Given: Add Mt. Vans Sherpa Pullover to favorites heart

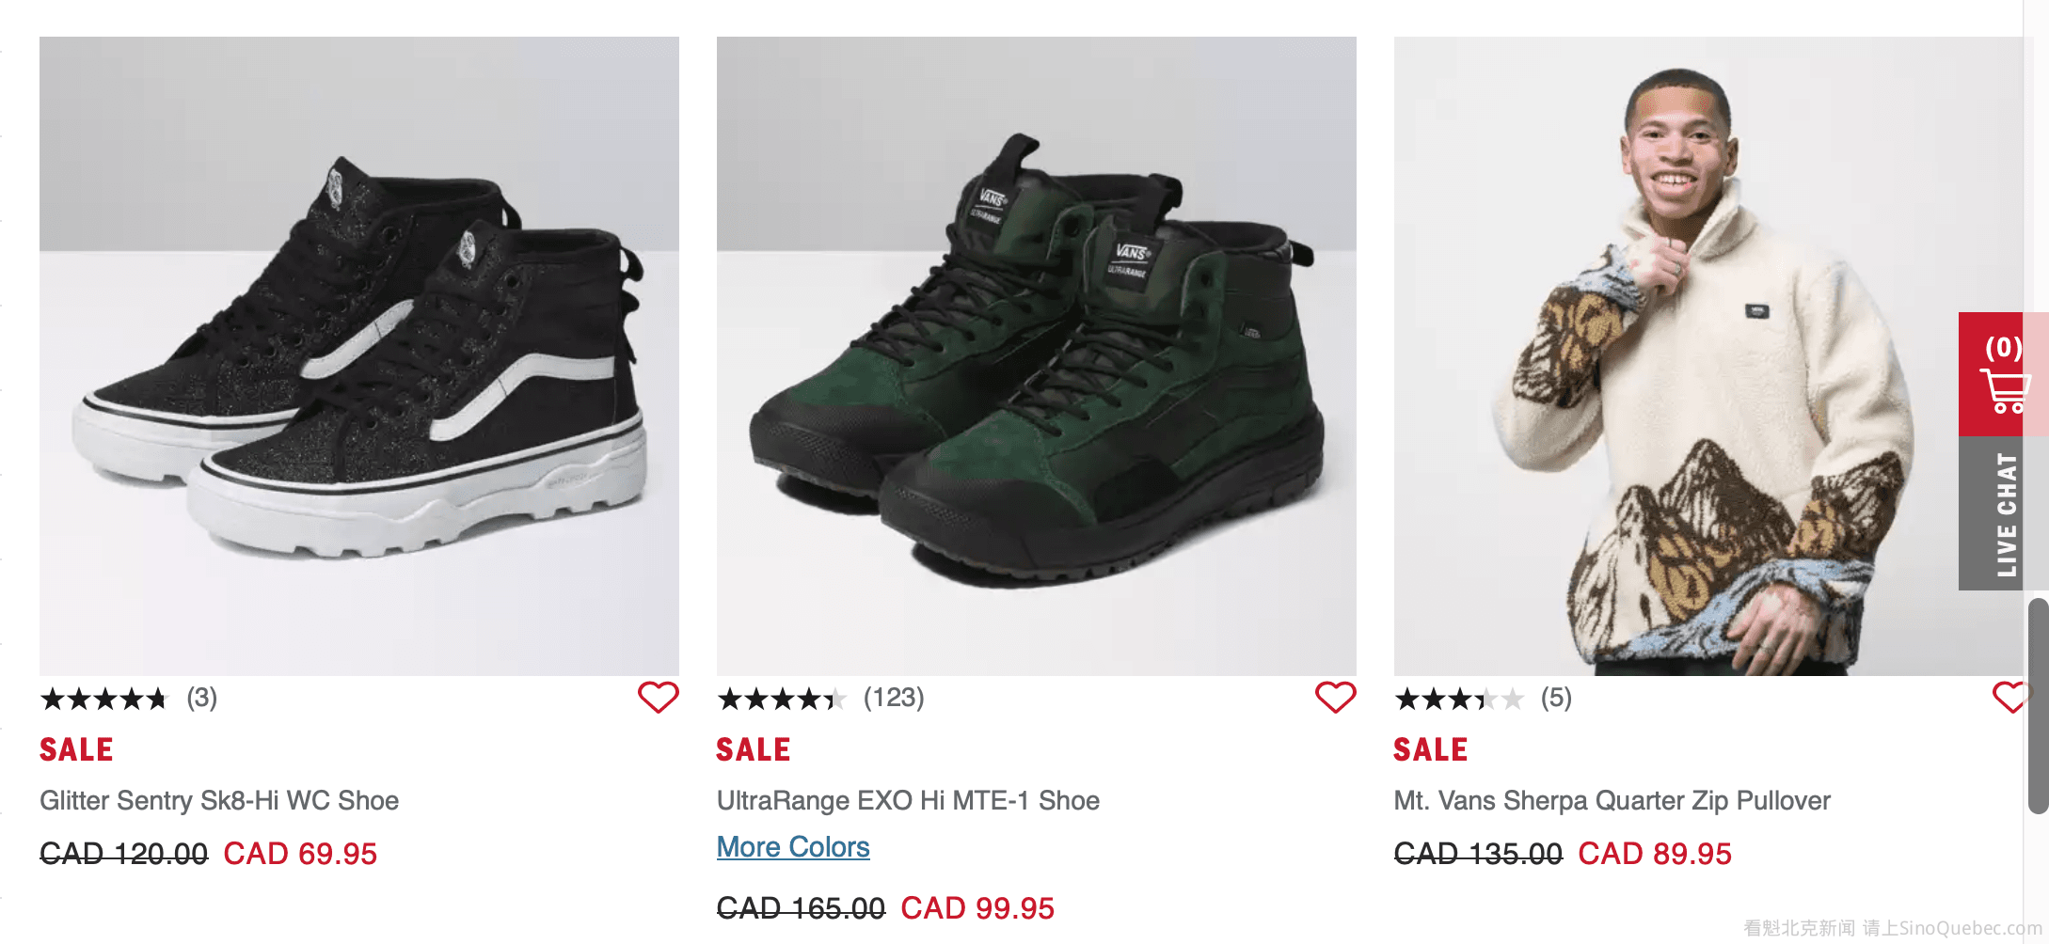Looking at the screenshot, I should pos(2008,698).
